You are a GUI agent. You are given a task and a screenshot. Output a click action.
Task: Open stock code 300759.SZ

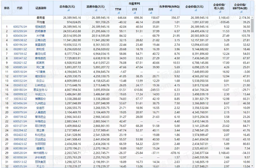point(20,54)
